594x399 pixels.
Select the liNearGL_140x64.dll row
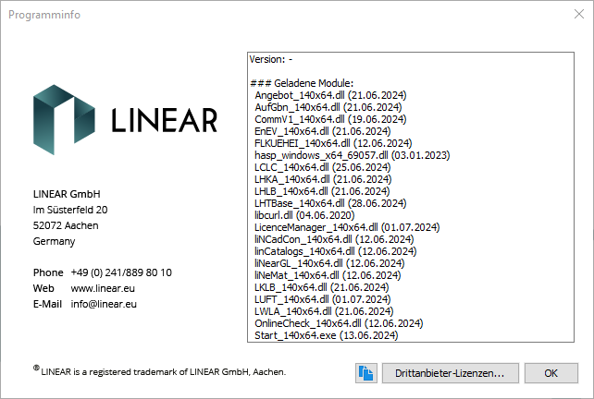coord(329,263)
